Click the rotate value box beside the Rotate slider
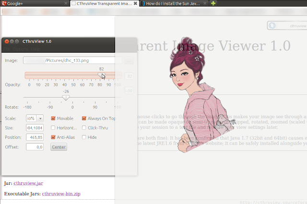The width and height of the screenshot is (307, 204). click(129, 91)
